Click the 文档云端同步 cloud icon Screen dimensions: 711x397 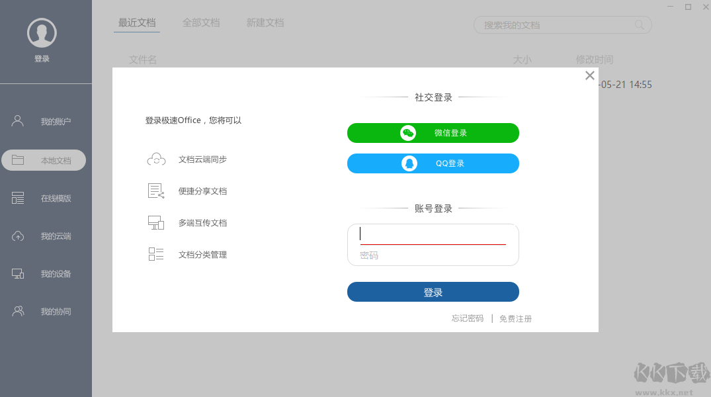155,159
